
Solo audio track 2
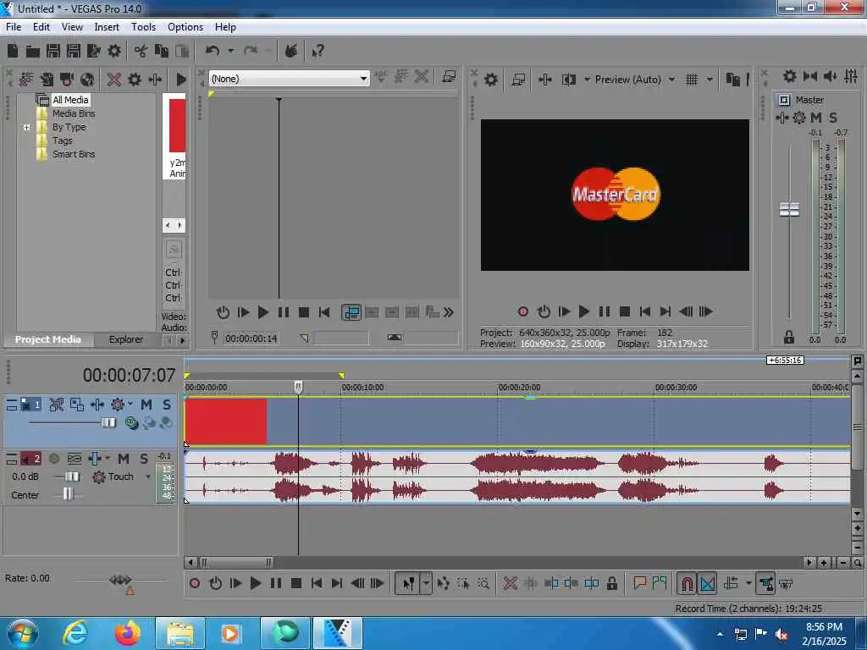[144, 459]
